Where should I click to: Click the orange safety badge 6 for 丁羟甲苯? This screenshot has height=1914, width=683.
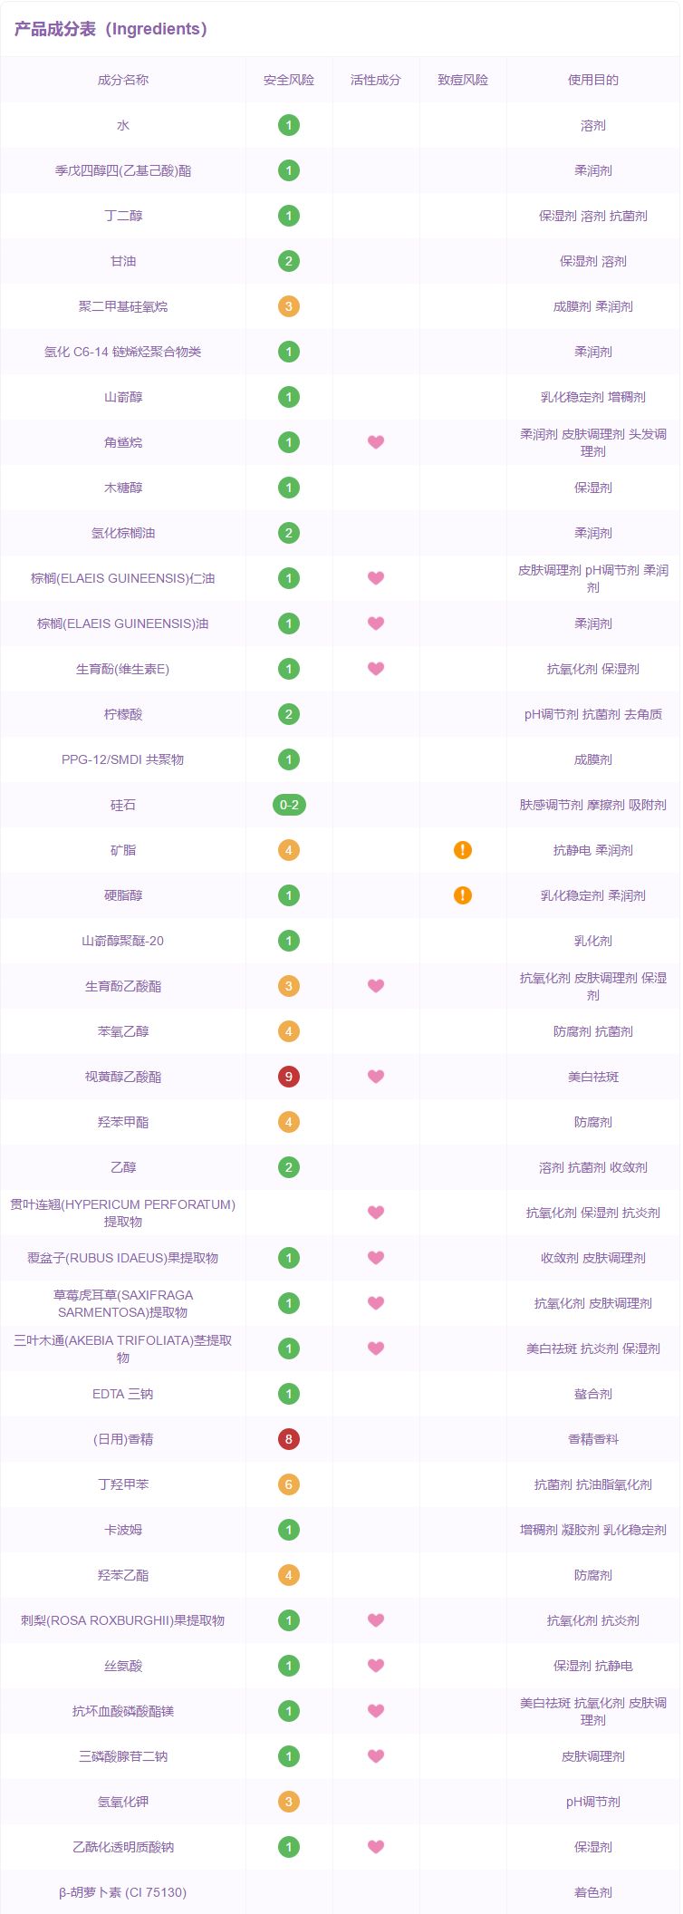pyautogui.click(x=289, y=1484)
